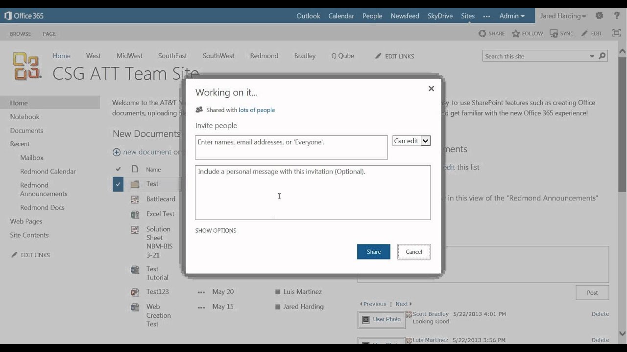Click the page scrollbar down arrow

pyautogui.click(x=623, y=334)
